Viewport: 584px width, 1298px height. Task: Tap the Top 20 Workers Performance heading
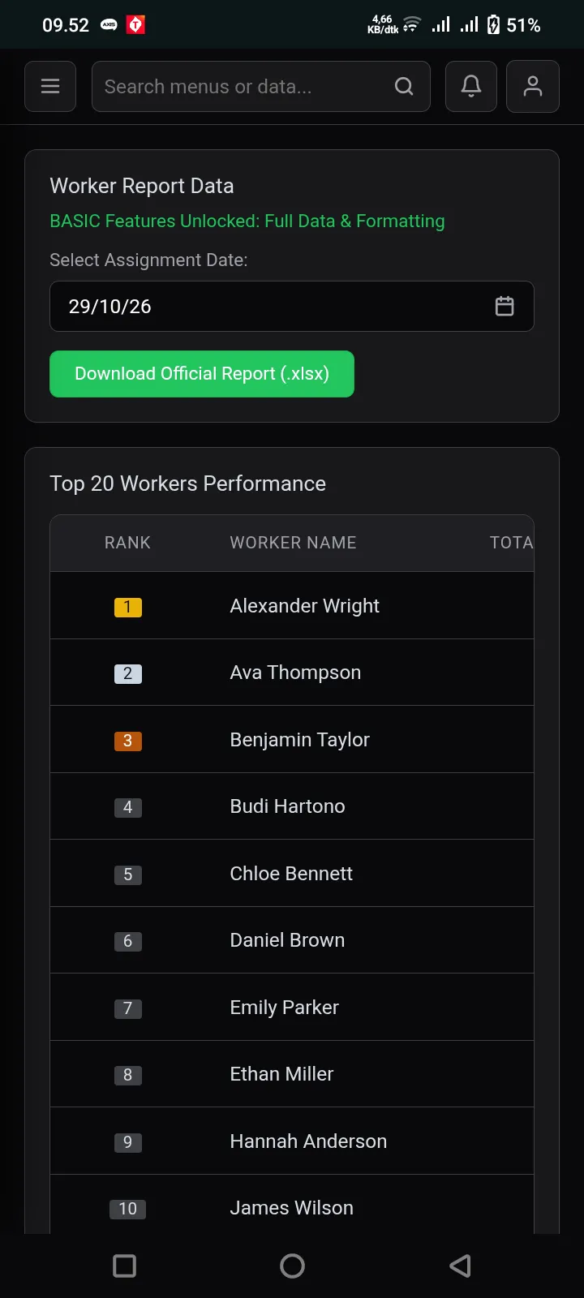tap(187, 484)
